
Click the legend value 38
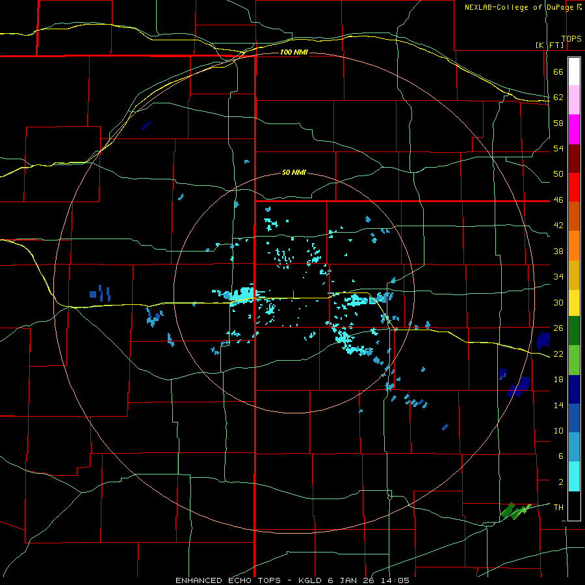pyautogui.click(x=558, y=251)
